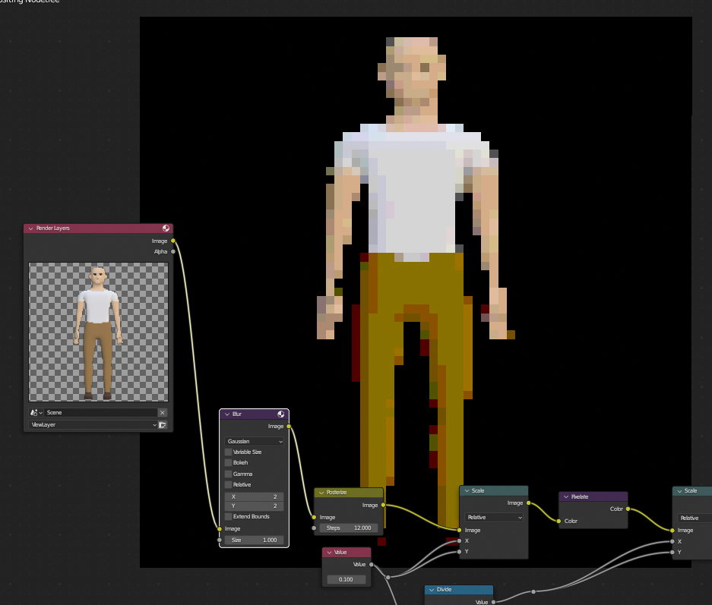This screenshot has height=605, width=712.
Task: Toggle preview icon on Render Layers node
Action: coord(166,228)
